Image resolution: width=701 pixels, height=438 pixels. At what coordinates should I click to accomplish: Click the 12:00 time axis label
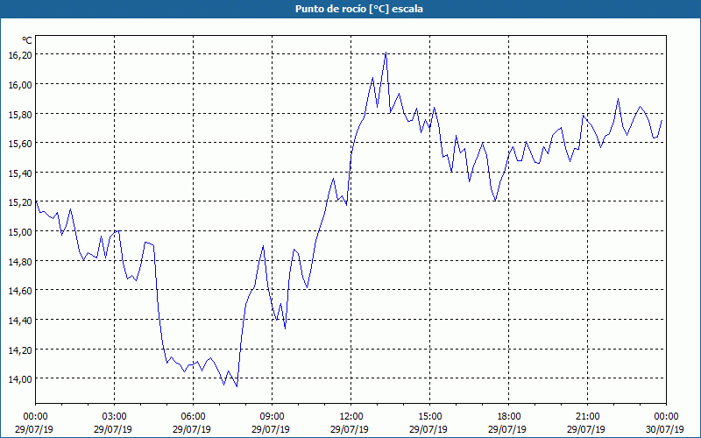[x=351, y=417]
